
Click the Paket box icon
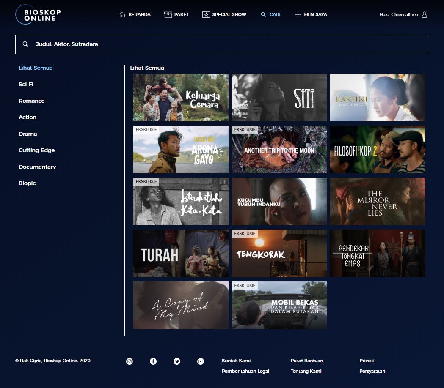tap(168, 15)
